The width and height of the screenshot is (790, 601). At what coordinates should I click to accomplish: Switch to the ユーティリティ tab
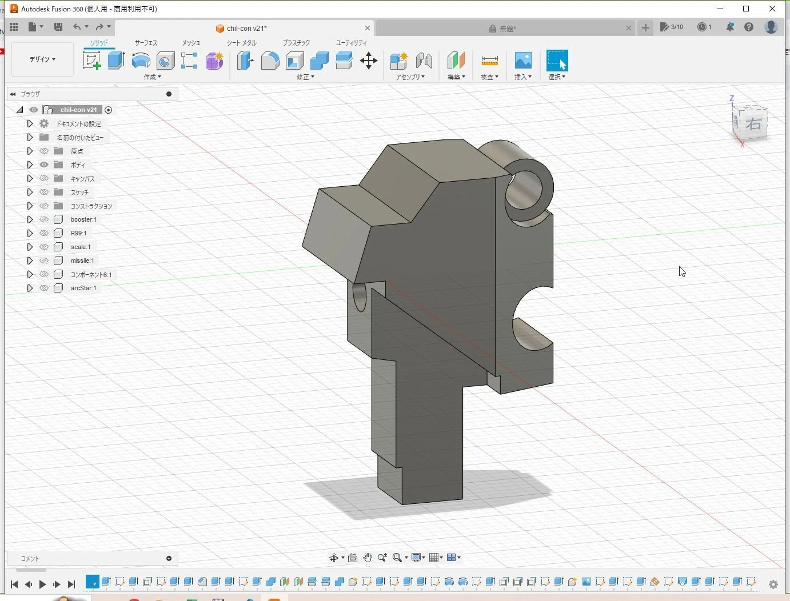(x=351, y=43)
